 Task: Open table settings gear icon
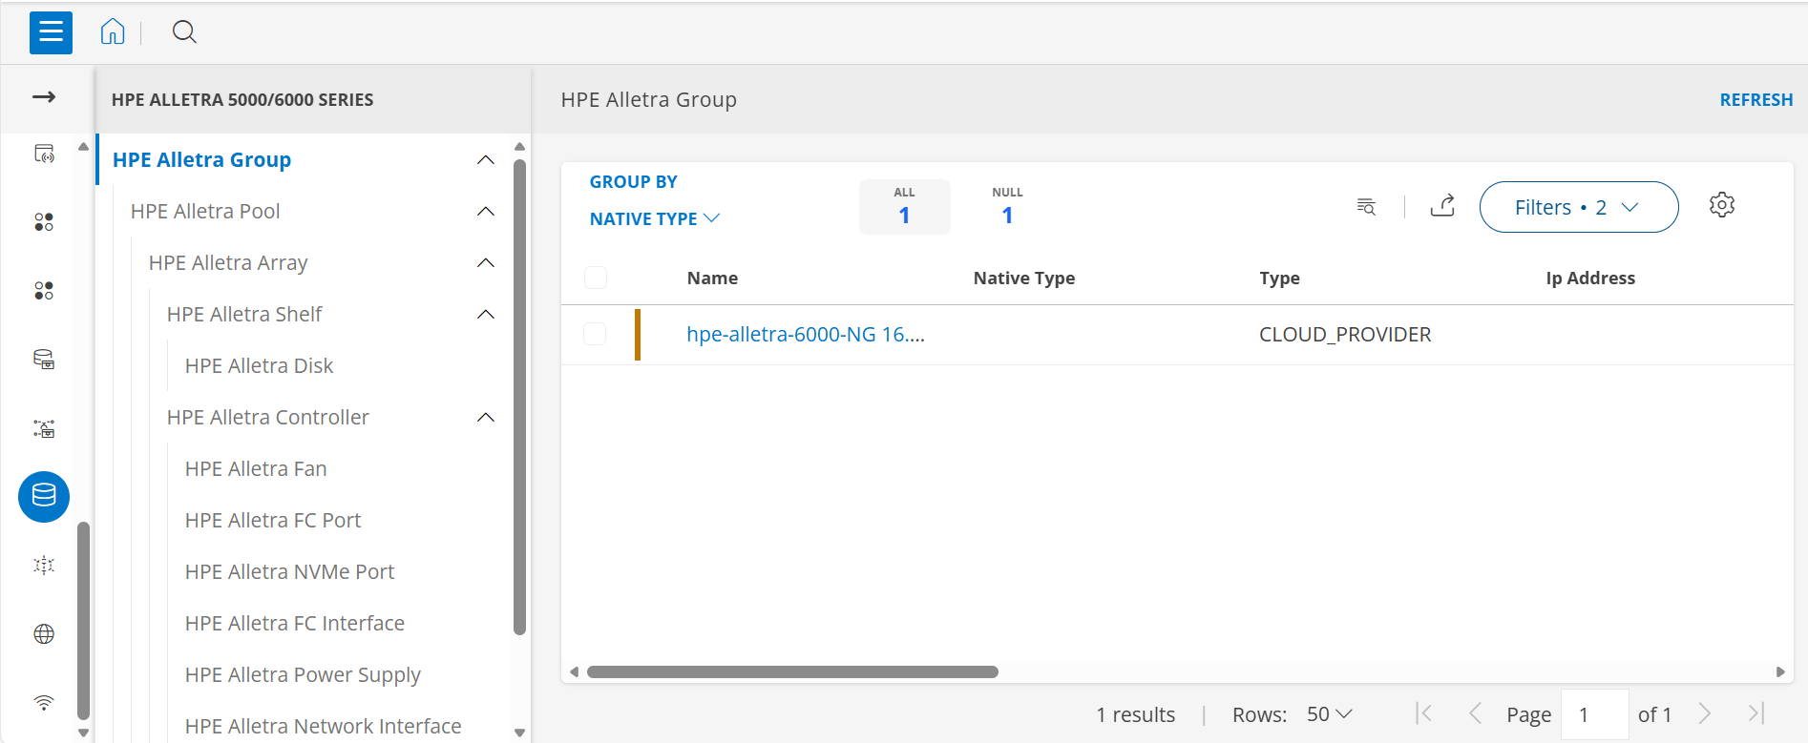click(x=1721, y=205)
